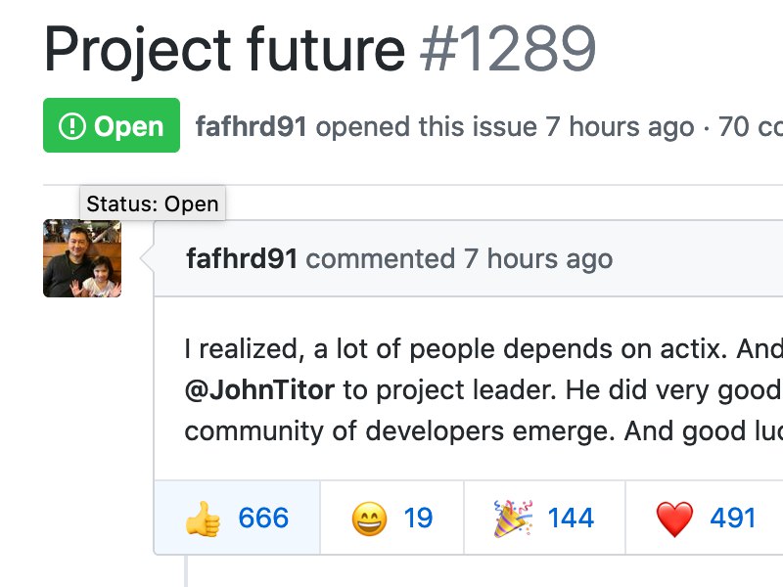Click the "Project future" issue title
The height and width of the screenshot is (587, 783).
pos(224,47)
